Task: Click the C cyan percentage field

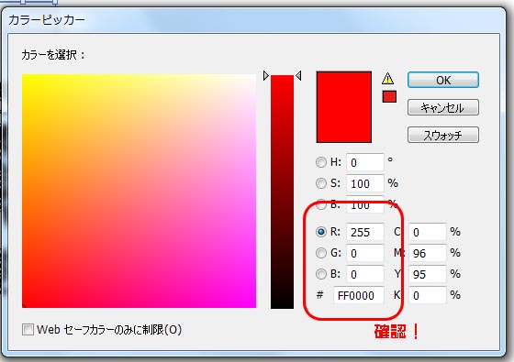Action: (428, 232)
